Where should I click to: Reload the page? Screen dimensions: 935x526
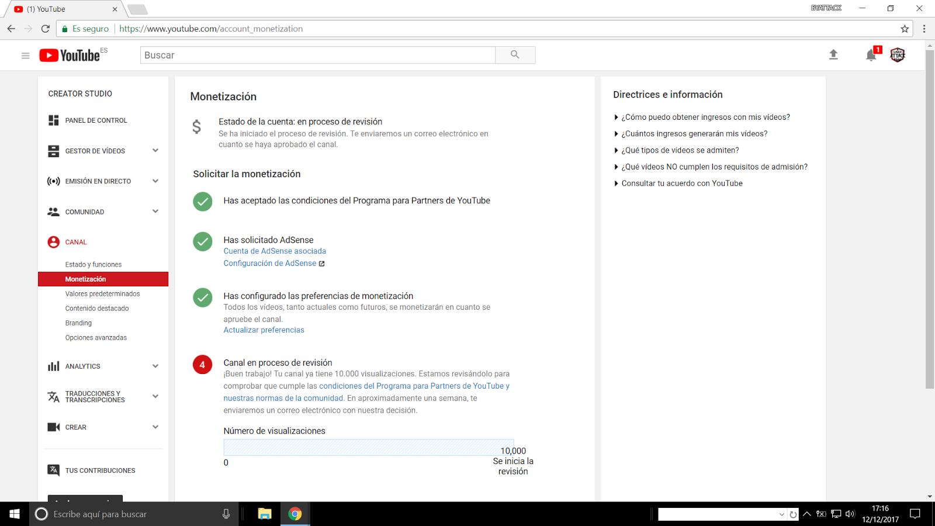[46, 29]
